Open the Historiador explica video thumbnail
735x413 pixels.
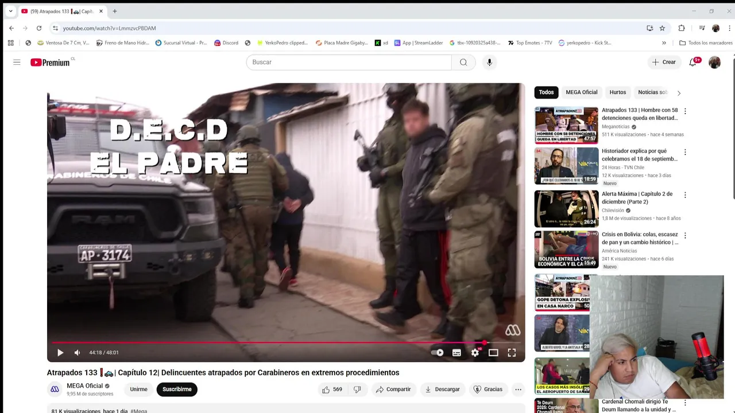[566, 166]
